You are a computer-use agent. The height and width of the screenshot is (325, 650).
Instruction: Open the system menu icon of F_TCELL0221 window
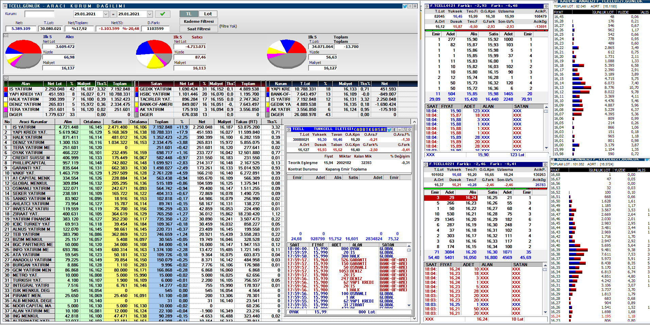426,164
